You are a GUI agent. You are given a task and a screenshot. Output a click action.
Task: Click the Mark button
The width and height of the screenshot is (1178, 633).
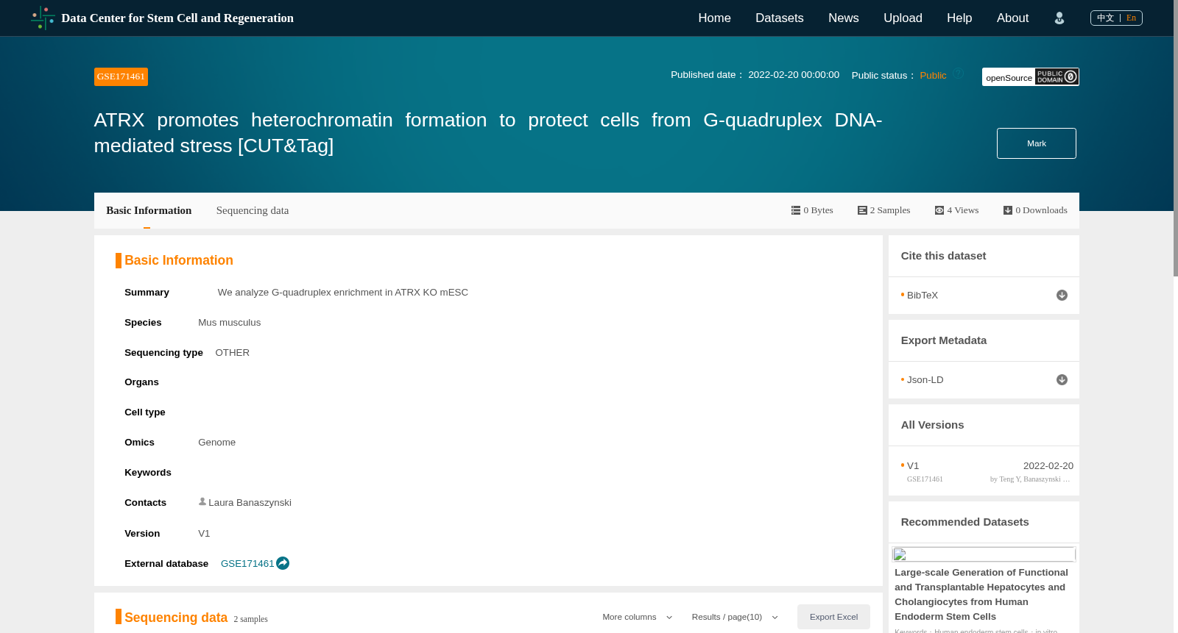(1037, 143)
